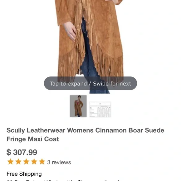Click the fifth gold rating star

[42, 162]
